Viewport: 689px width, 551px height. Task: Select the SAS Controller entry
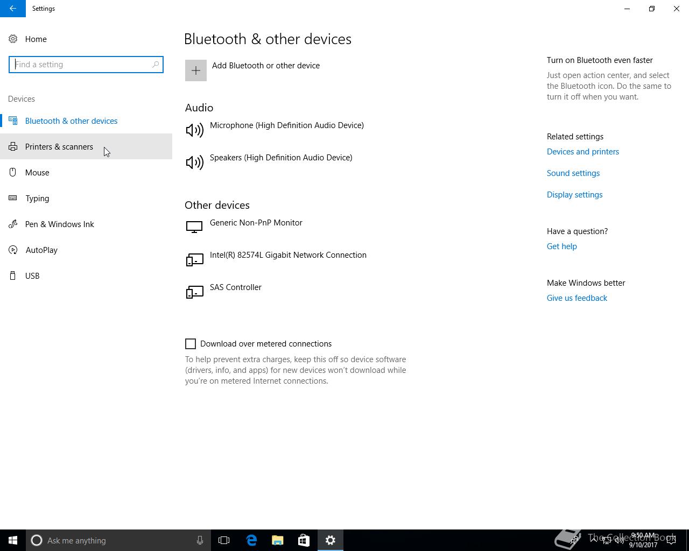[x=236, y=287]
